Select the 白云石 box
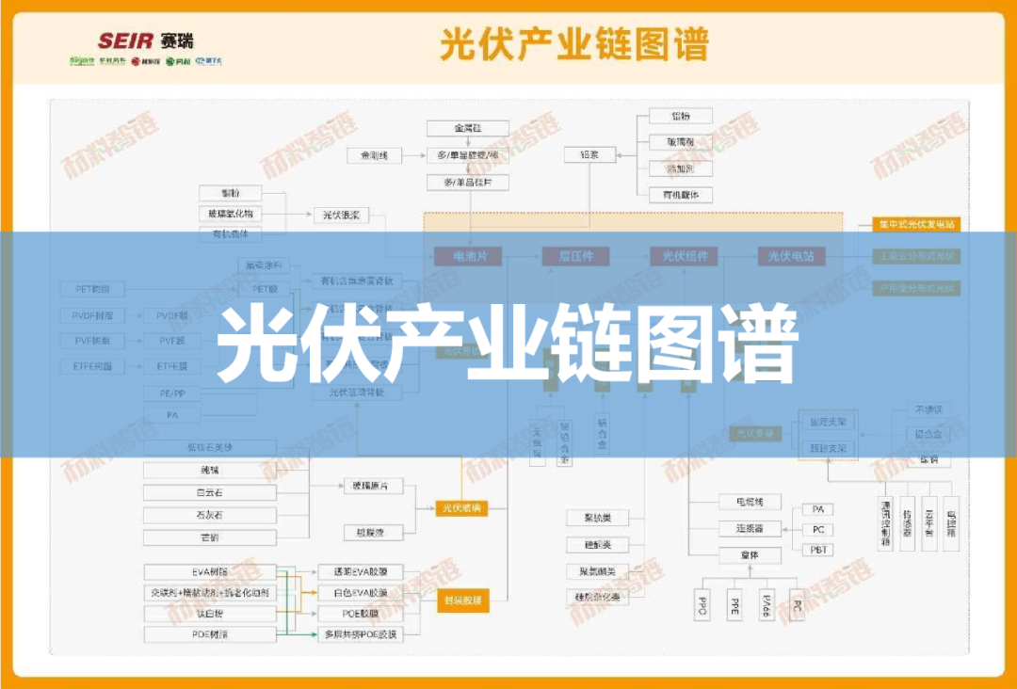1017x689 pixels. 209,492
